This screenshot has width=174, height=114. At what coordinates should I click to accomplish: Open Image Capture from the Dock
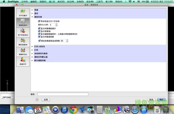point(91,110)
